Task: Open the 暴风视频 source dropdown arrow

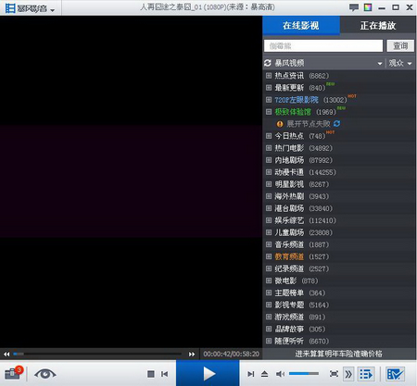Action: coord(380,64)
